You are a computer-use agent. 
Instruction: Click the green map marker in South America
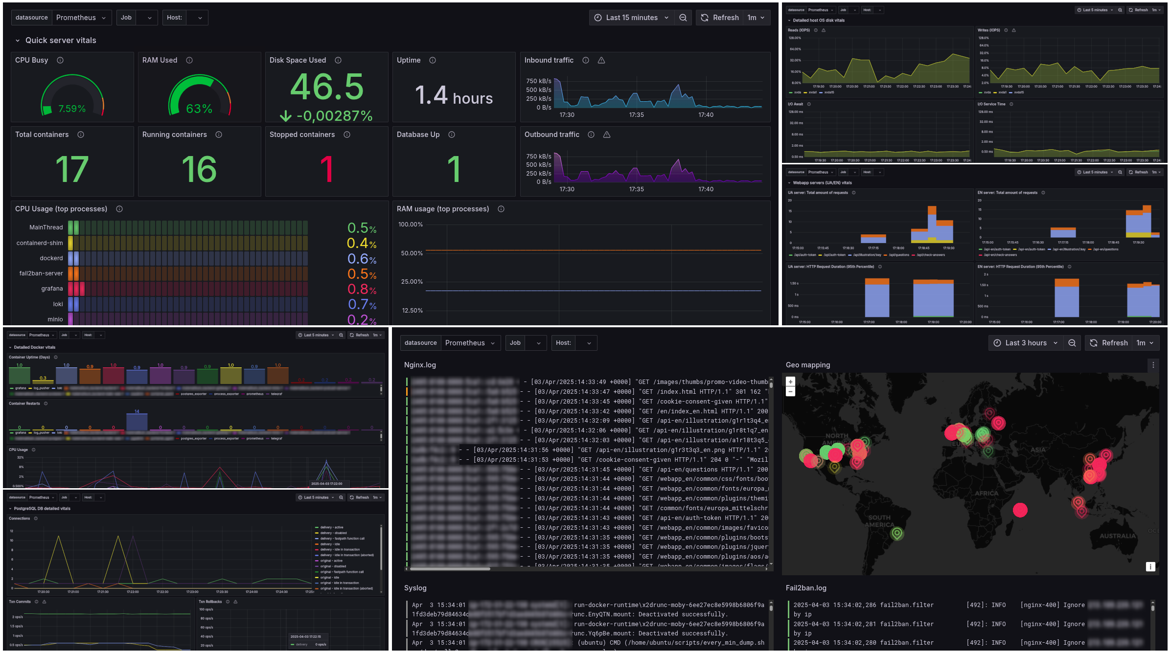point(897,533)
